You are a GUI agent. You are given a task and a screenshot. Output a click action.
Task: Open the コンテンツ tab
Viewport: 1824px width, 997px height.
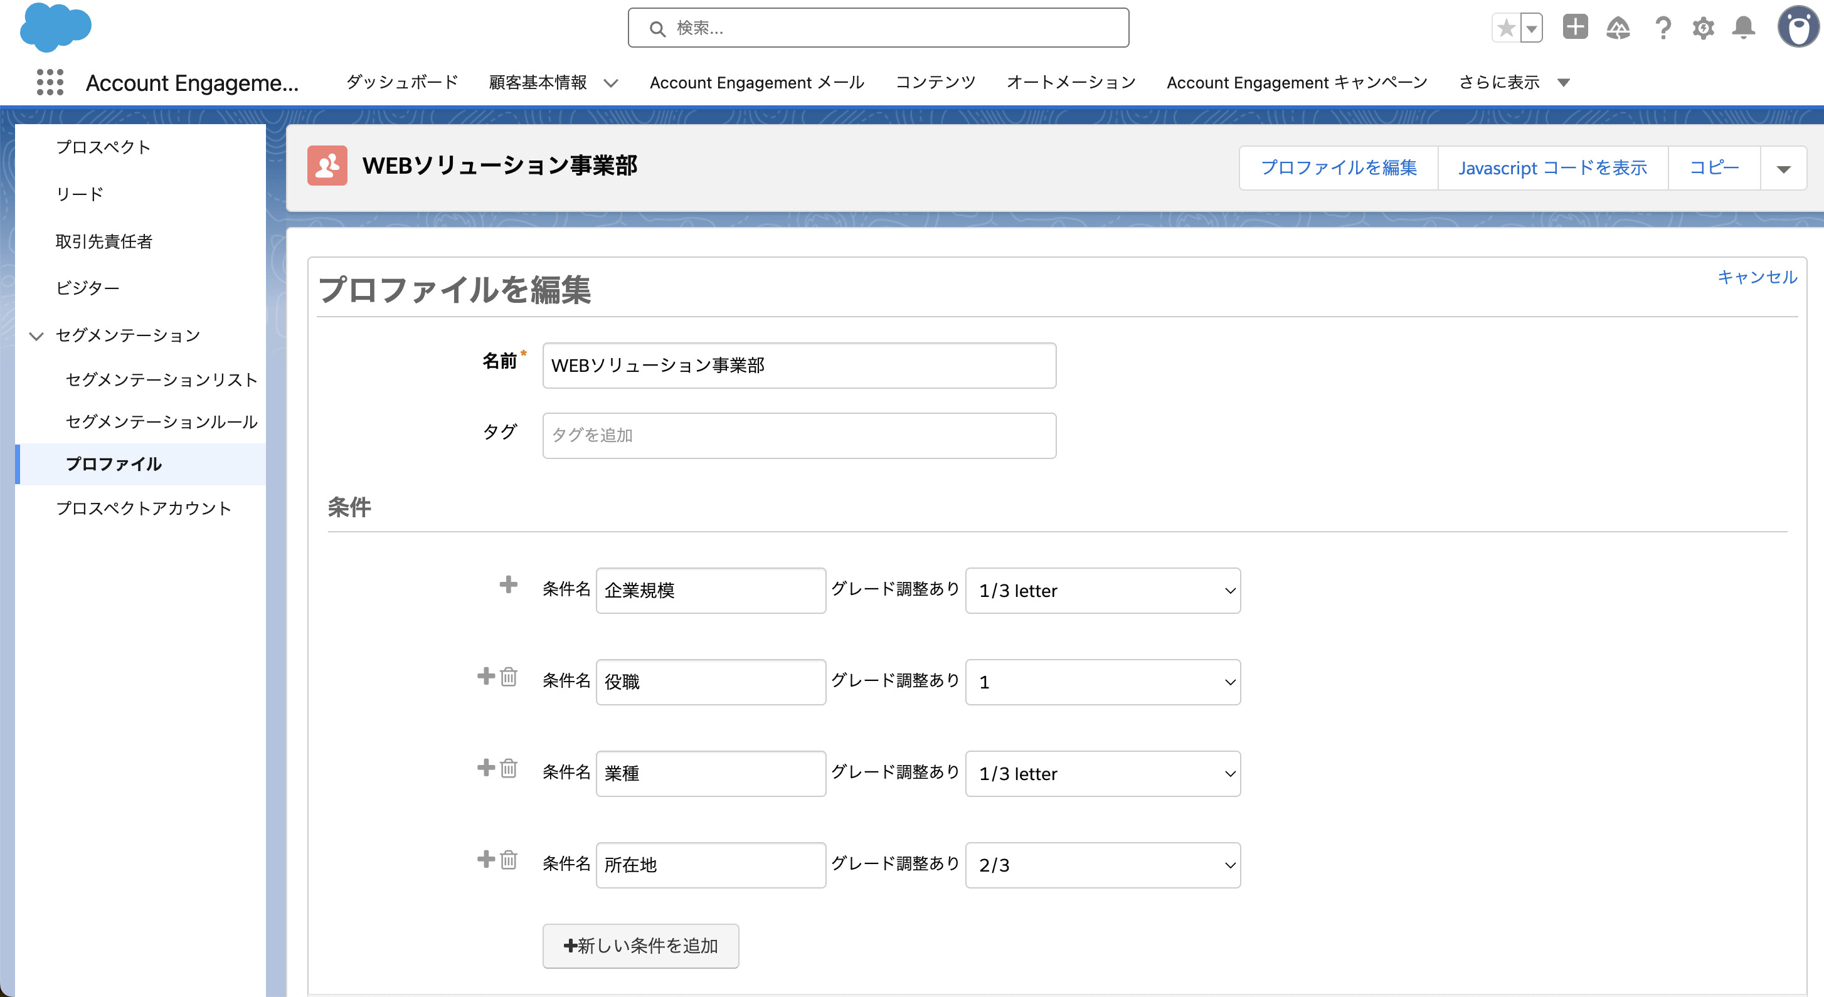tap(935, 82)
